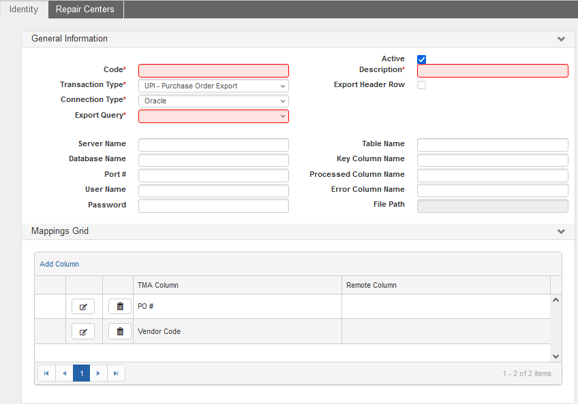Collapse the Mappings Grid section
The image size is (578, 404).
click(x=561, y=231)
